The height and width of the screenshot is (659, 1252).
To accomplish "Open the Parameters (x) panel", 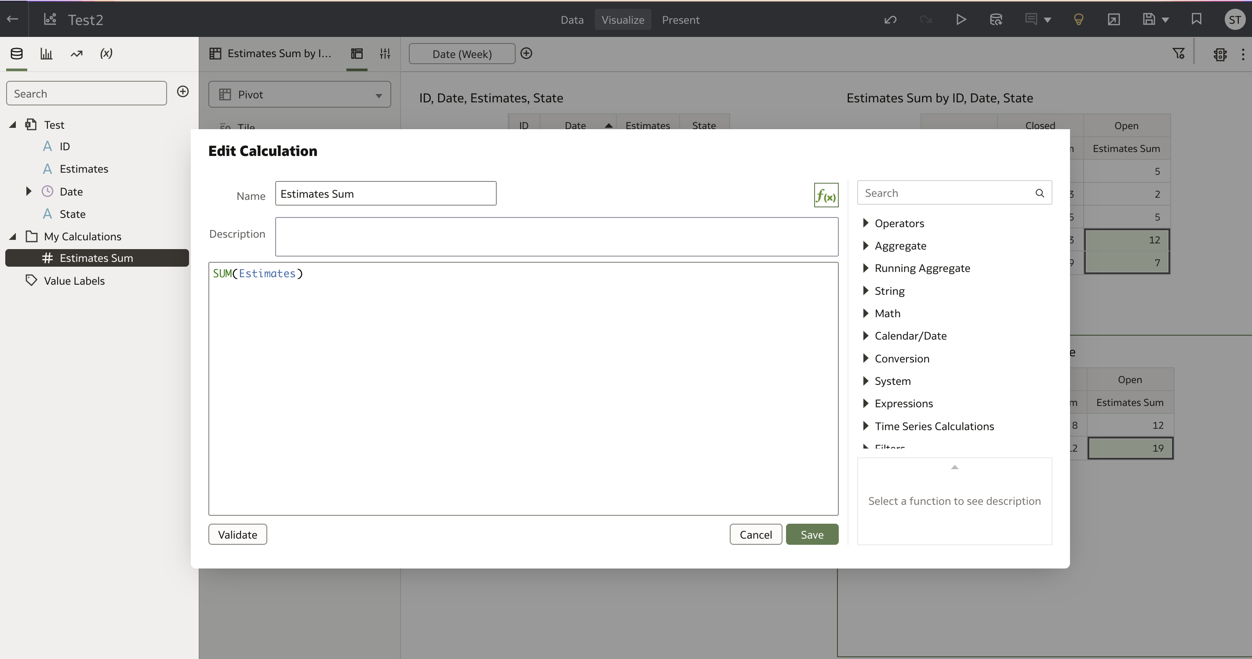I will (106, 54).
